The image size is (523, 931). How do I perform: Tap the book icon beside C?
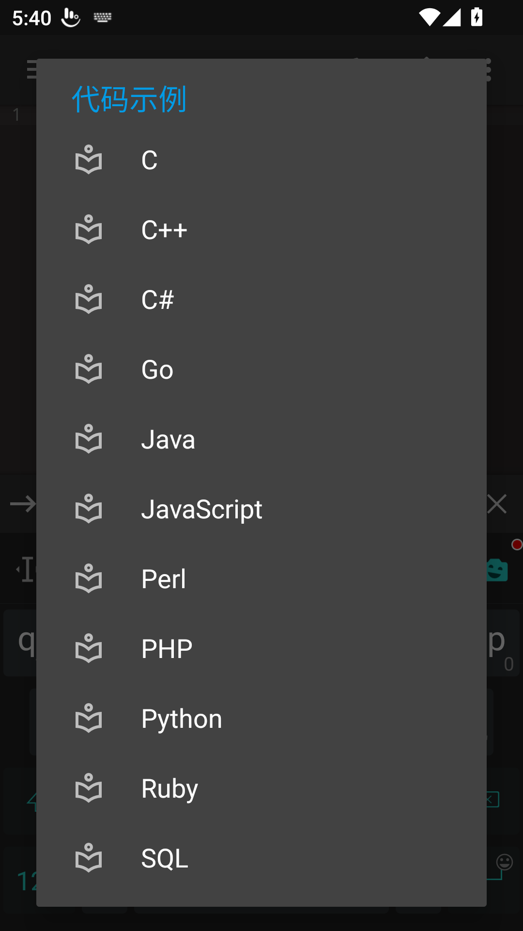click(89, 160)
